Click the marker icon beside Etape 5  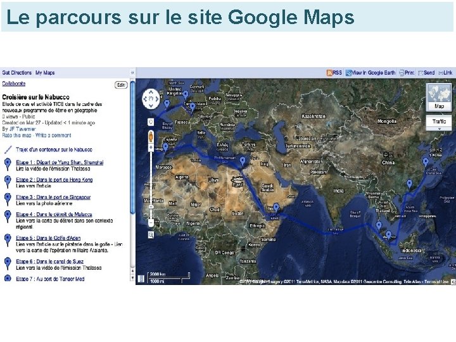point(8,240)
